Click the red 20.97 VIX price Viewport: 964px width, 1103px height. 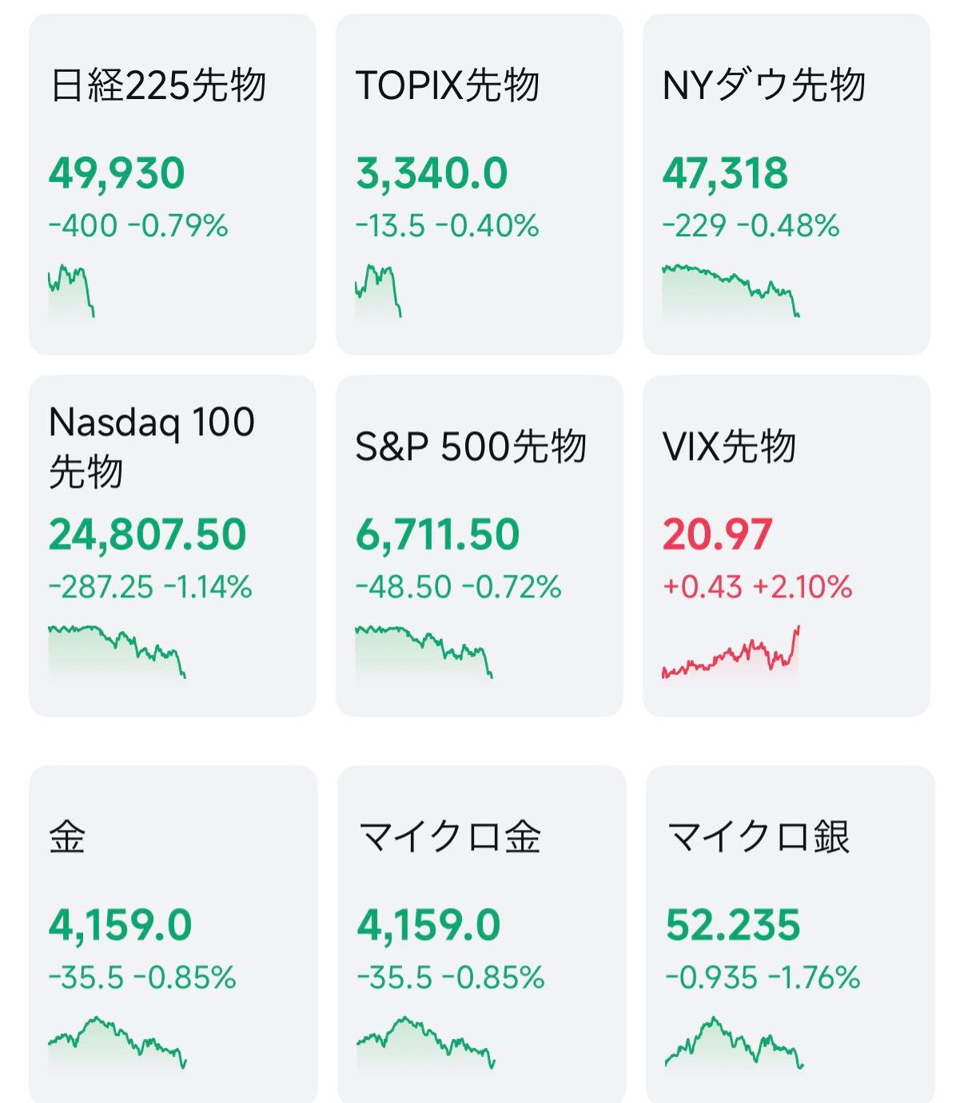pos(717,534)
